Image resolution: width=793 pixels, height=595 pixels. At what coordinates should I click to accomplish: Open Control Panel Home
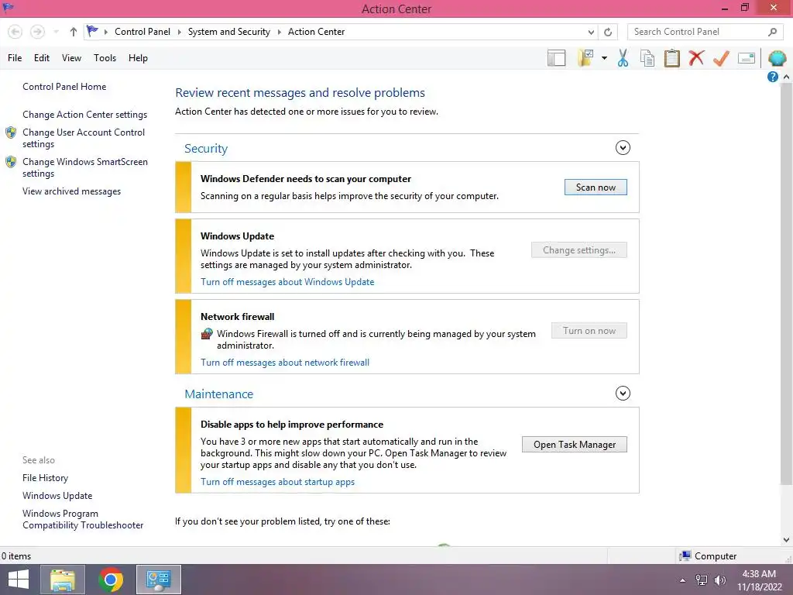click(x=64, y=87)
